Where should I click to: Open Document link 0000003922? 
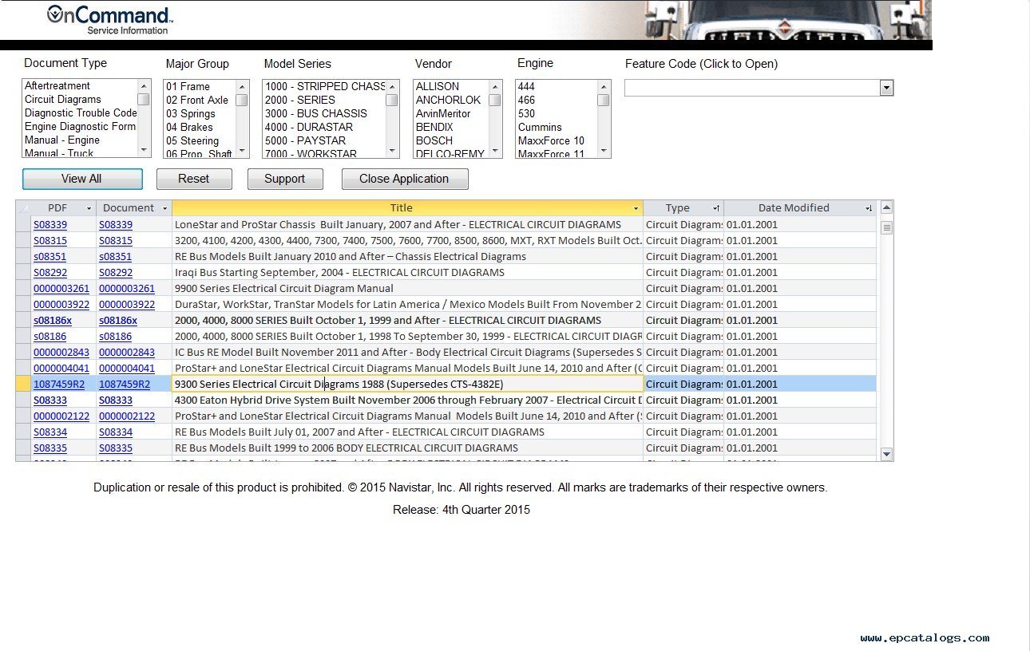pyautogui.click(x=127, y=305)
